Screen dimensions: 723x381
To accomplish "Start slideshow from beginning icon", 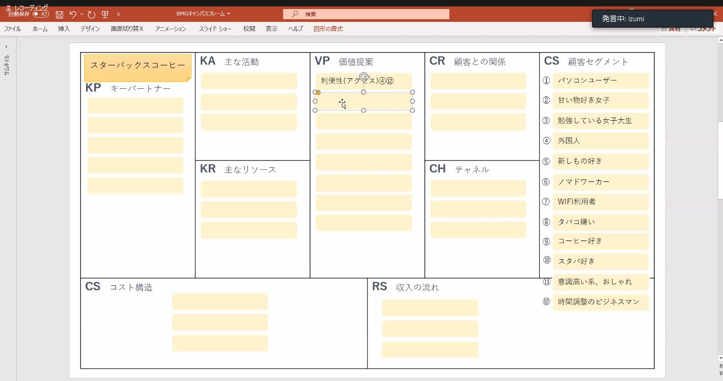I will click(x=105, y=14).
